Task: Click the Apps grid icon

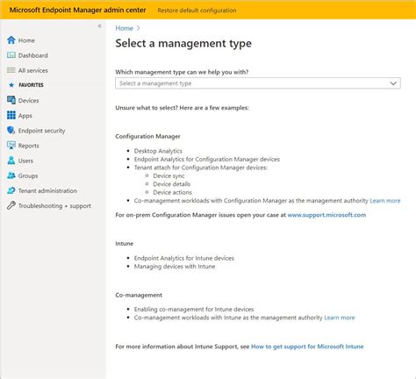Action: click(11, 115)
